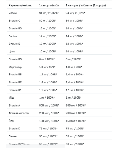Screen dimensions: 118x148
Task: Click the 'Фолієва кислота' row label
Action: 19,113
